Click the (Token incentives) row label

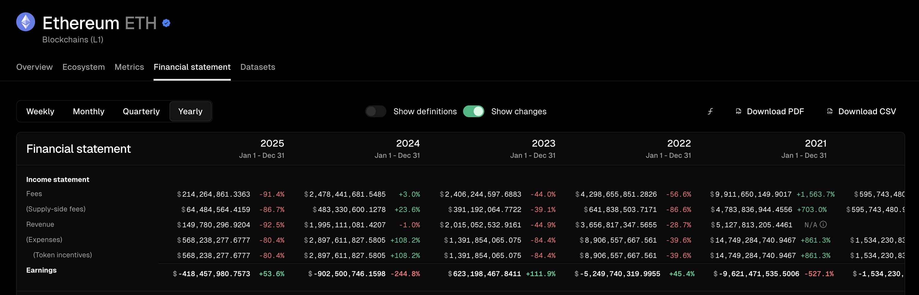[62, 255]
